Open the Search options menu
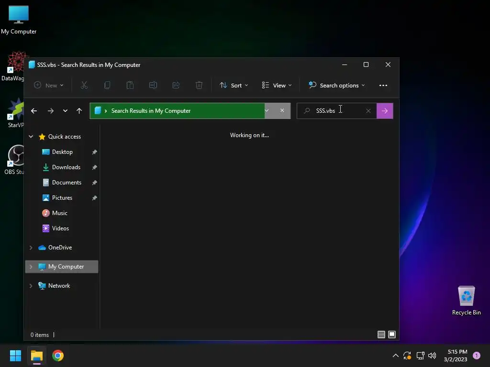This screenshot has height=367, width=490. click(x=336, y=85)
